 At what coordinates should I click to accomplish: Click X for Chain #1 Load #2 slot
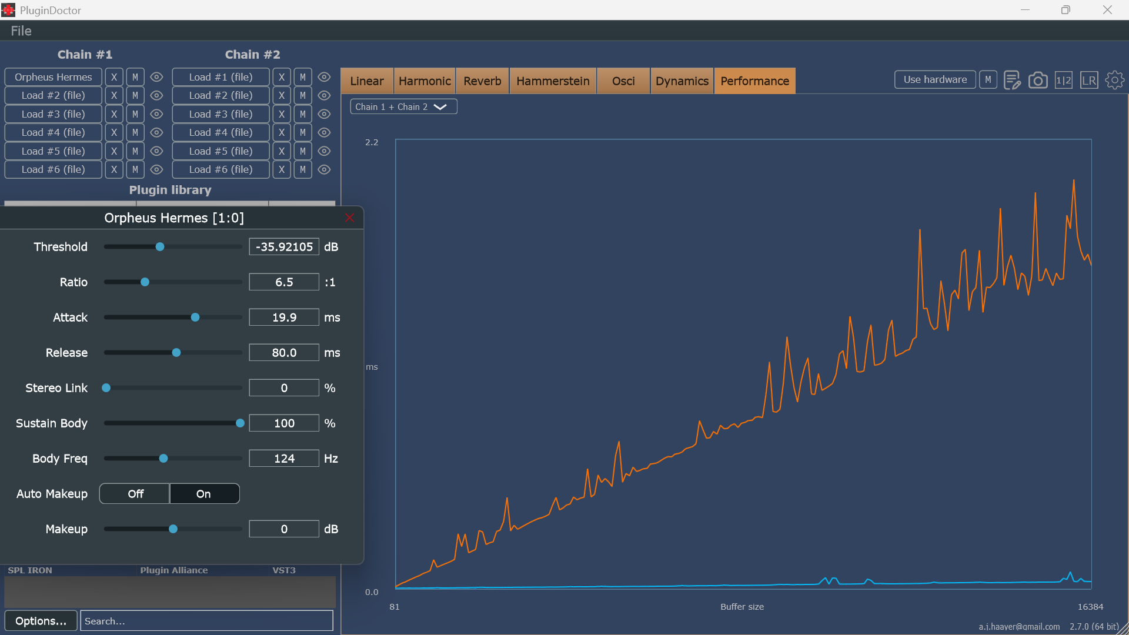(114, 95)
